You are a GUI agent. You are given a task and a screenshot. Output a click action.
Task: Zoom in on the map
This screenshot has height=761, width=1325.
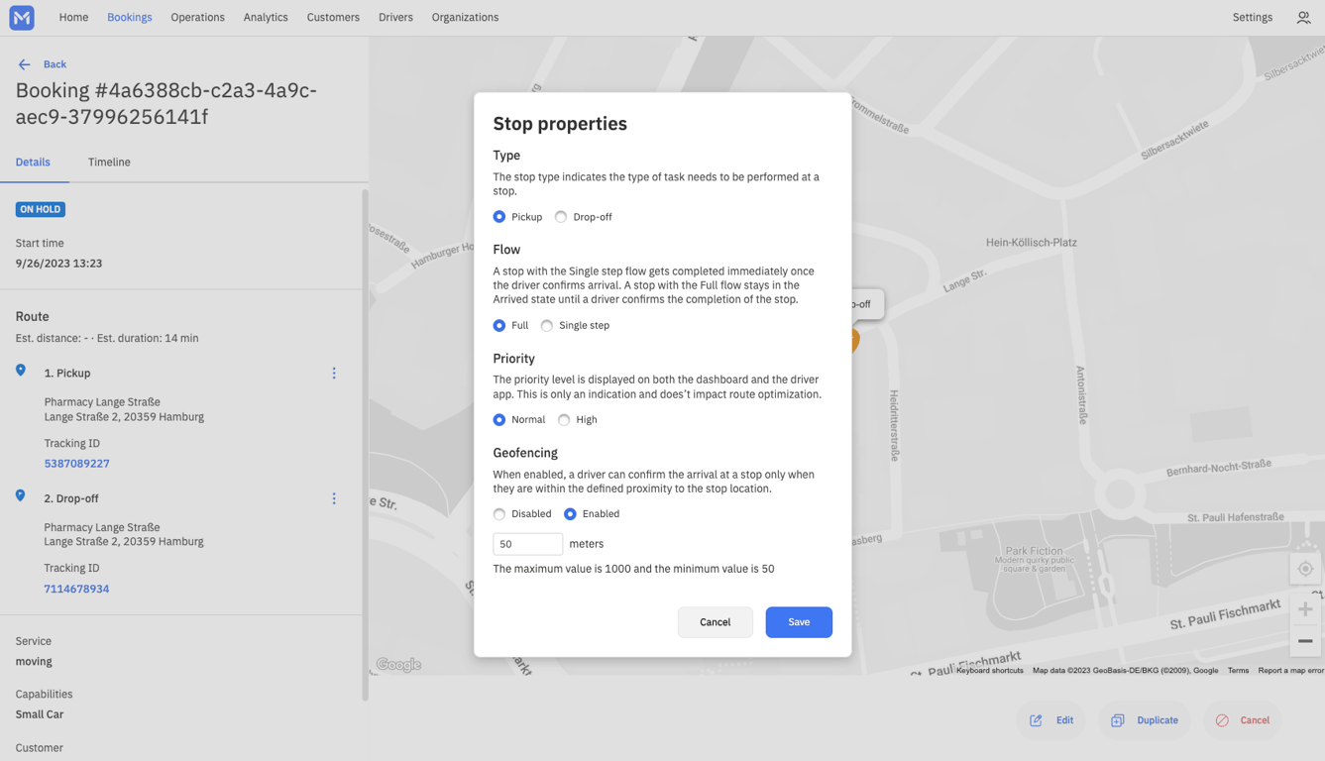[1305, 609]
